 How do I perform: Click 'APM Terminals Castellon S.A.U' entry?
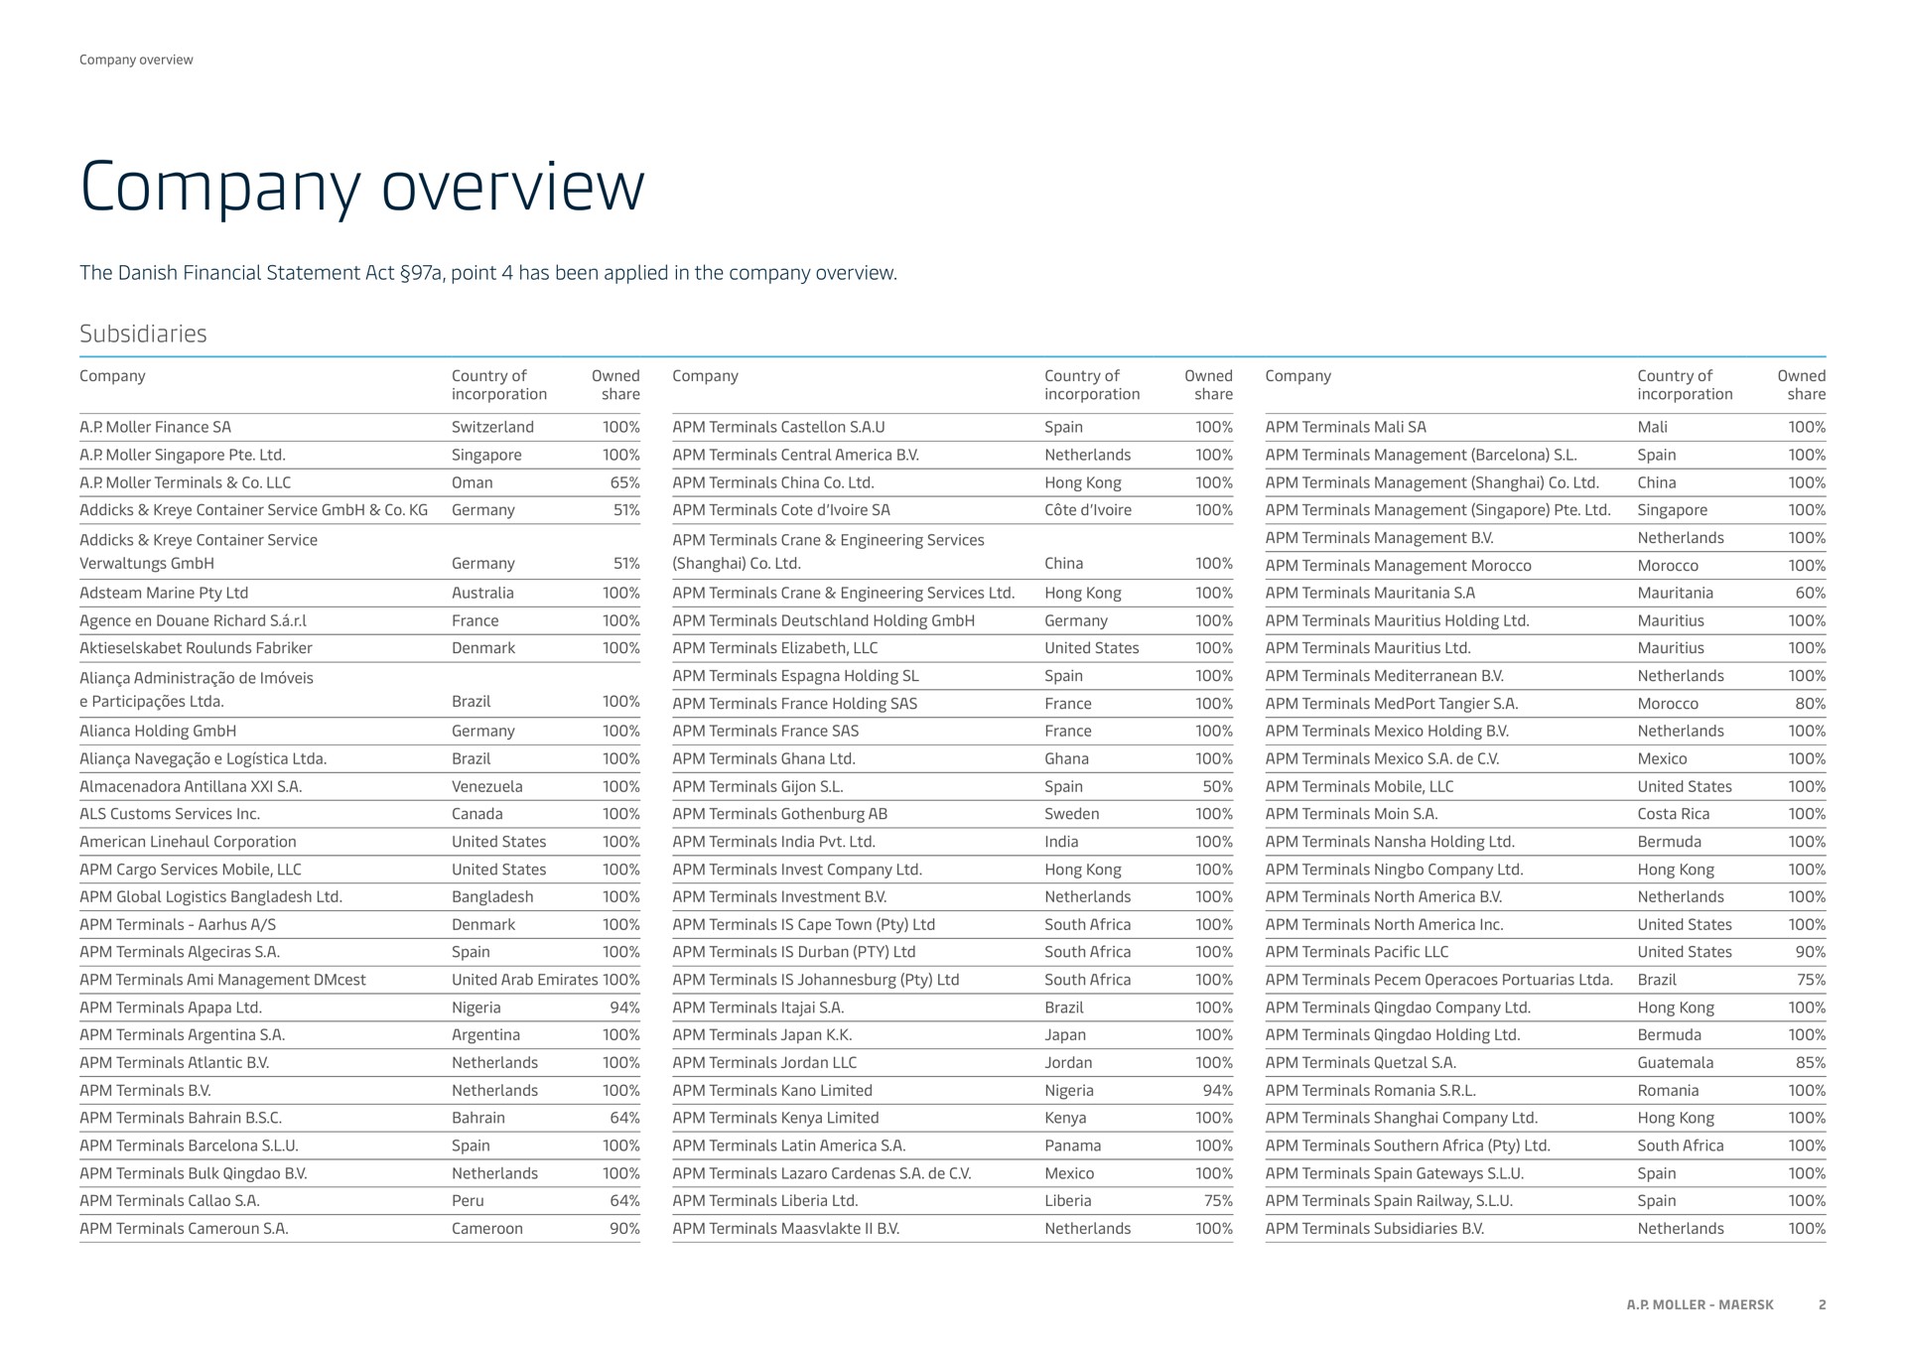[x=778, y=427]
